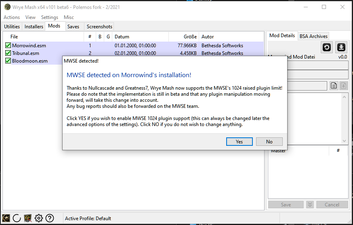Click the download arrow icon in Mod Details
353x225 pixels.
tap(341, 47)
